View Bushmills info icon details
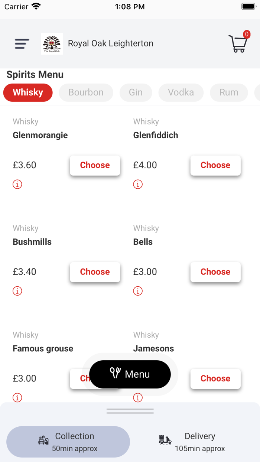 pyautogui.click(x=17, y=291)
